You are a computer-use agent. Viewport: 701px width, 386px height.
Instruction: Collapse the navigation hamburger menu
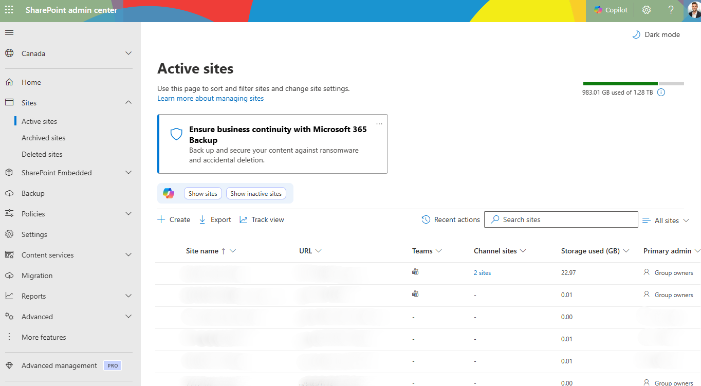[x=9, y=33]
